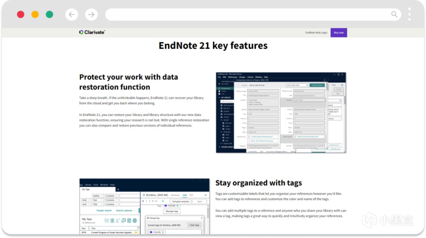The width and height of the screenshot is (426, 238).
Task: Click the red window dot
Action: [x=21, y=14]
